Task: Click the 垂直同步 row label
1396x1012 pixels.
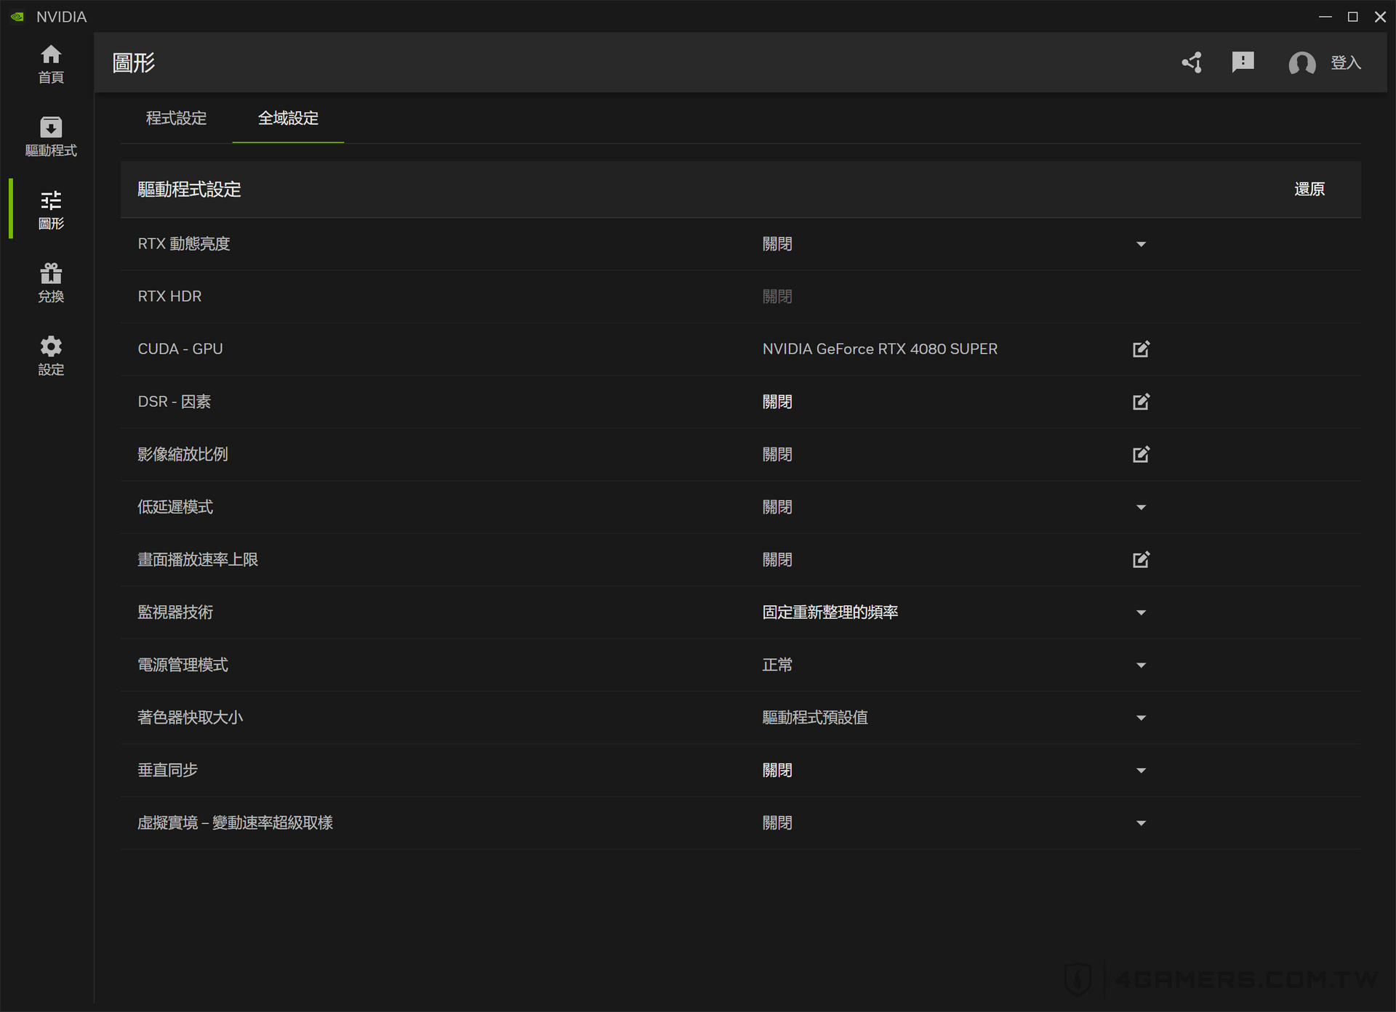Action: point(168,770)
